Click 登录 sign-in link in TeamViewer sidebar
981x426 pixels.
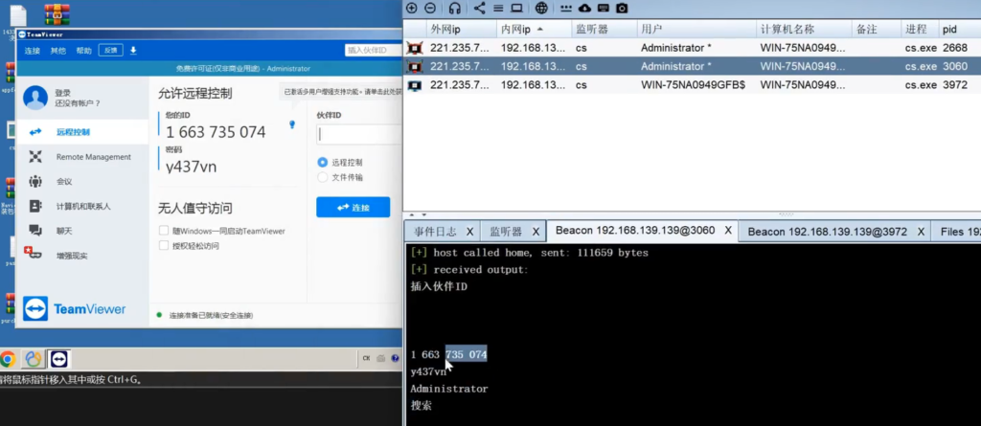coord(63,93)
